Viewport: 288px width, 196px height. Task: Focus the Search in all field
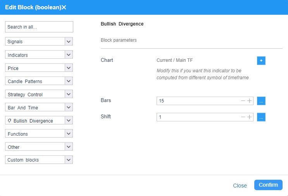pos(39,27)
